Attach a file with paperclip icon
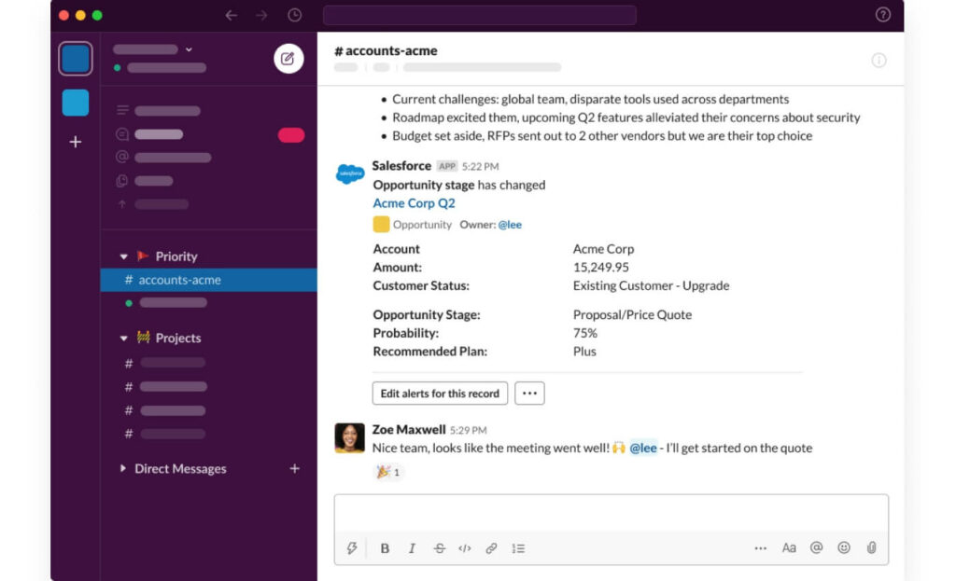The image size is (956, 581). point(872,547)
